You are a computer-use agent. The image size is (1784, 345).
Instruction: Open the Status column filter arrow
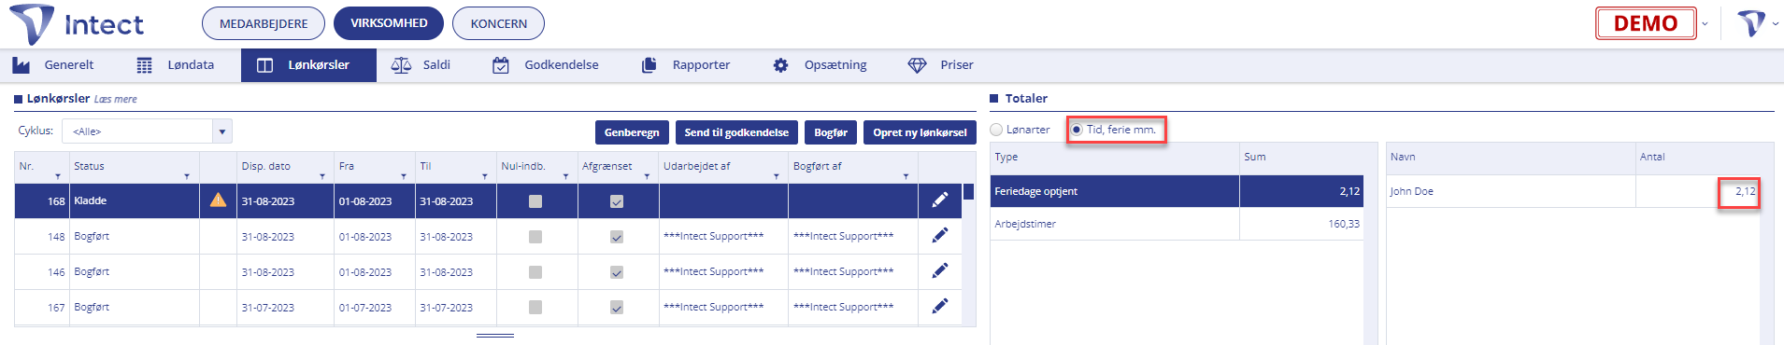pyautogui.click(x=187, y=176)
